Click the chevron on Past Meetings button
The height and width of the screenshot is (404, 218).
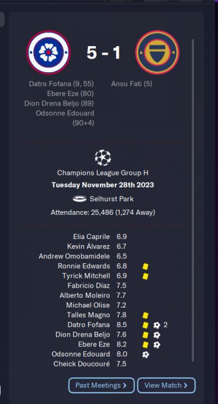click(124, 385)
